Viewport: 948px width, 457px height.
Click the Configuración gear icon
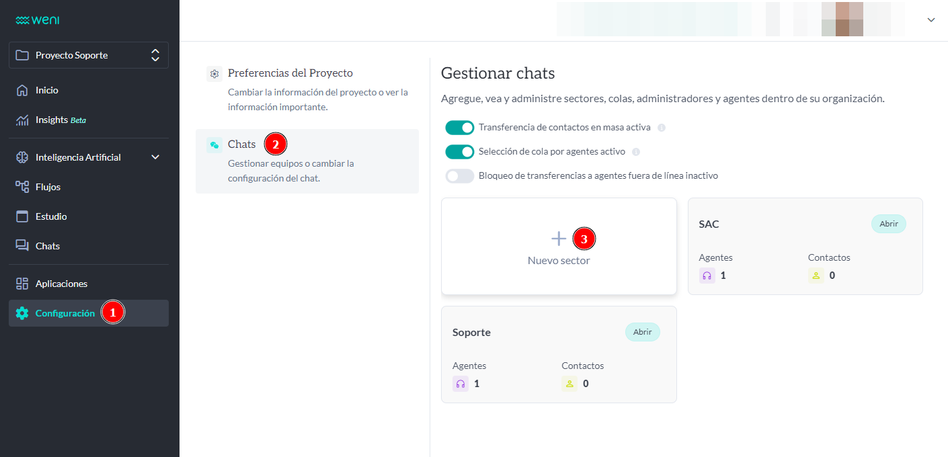22,313
